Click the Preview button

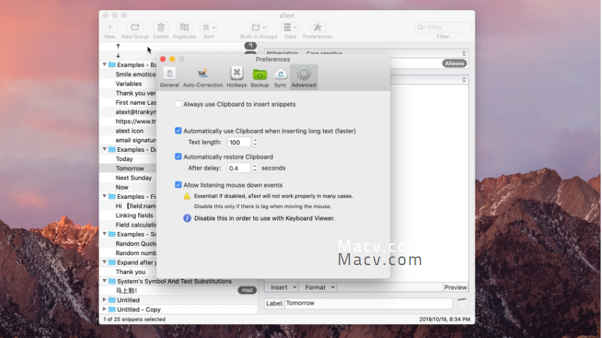pyautogui.click(x=455, y=288)
